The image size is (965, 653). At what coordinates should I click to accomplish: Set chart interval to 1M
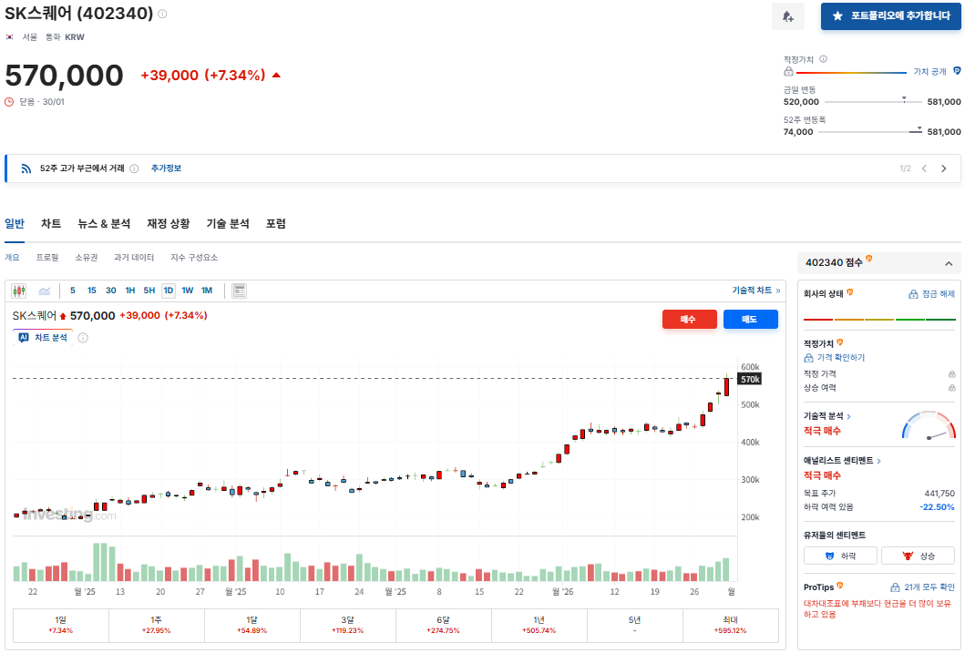(207, 291)
